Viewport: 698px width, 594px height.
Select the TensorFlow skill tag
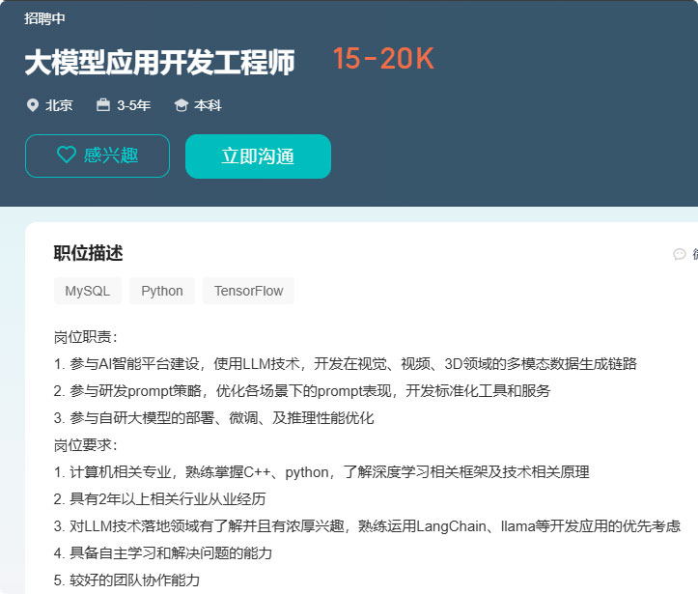coord(248,291)
